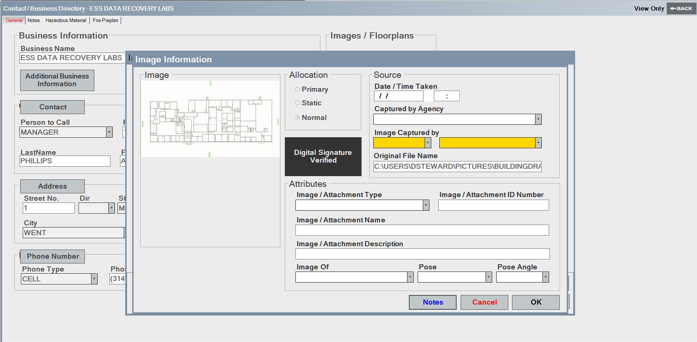Focus the Date Taken field
This screenshot has height=342, width=697.
coord(399,96)
